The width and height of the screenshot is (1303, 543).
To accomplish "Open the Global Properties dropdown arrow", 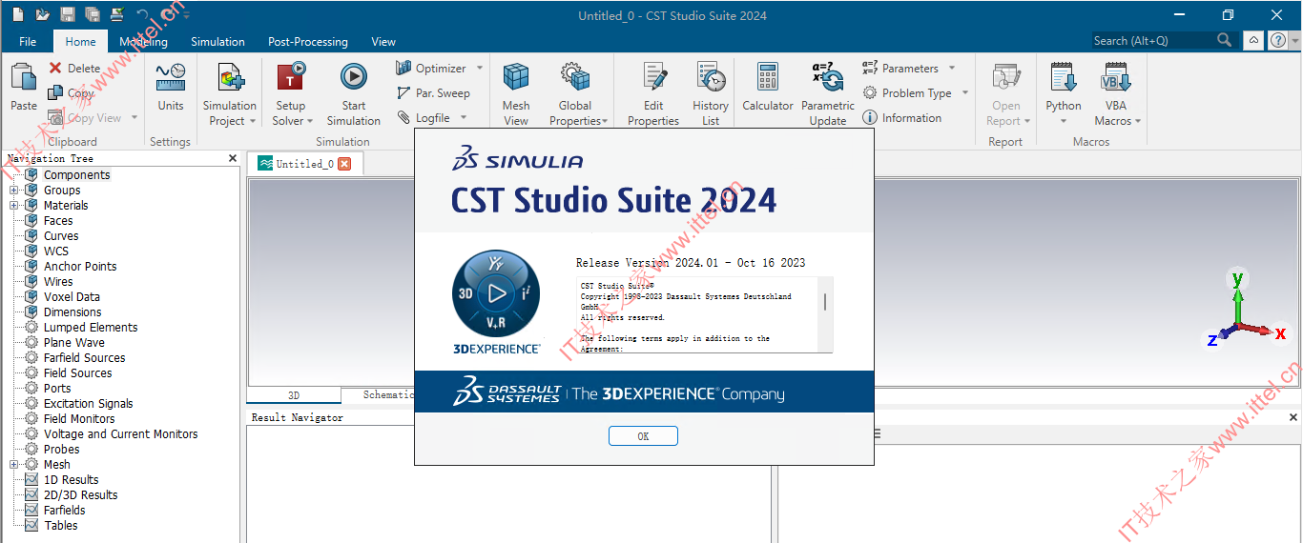I will point(606,122).
